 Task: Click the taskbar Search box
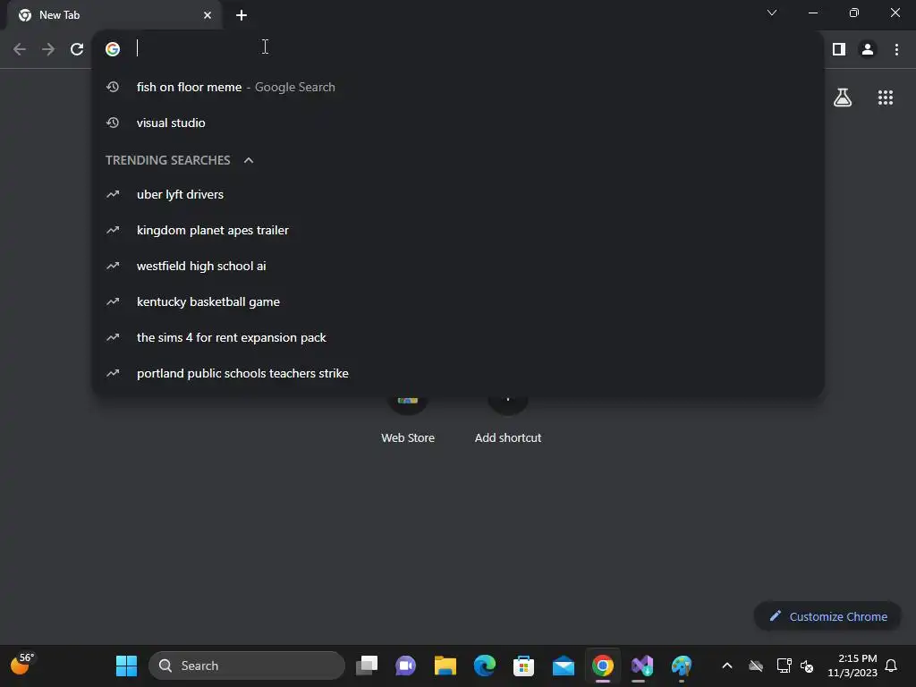pos(247,666)
